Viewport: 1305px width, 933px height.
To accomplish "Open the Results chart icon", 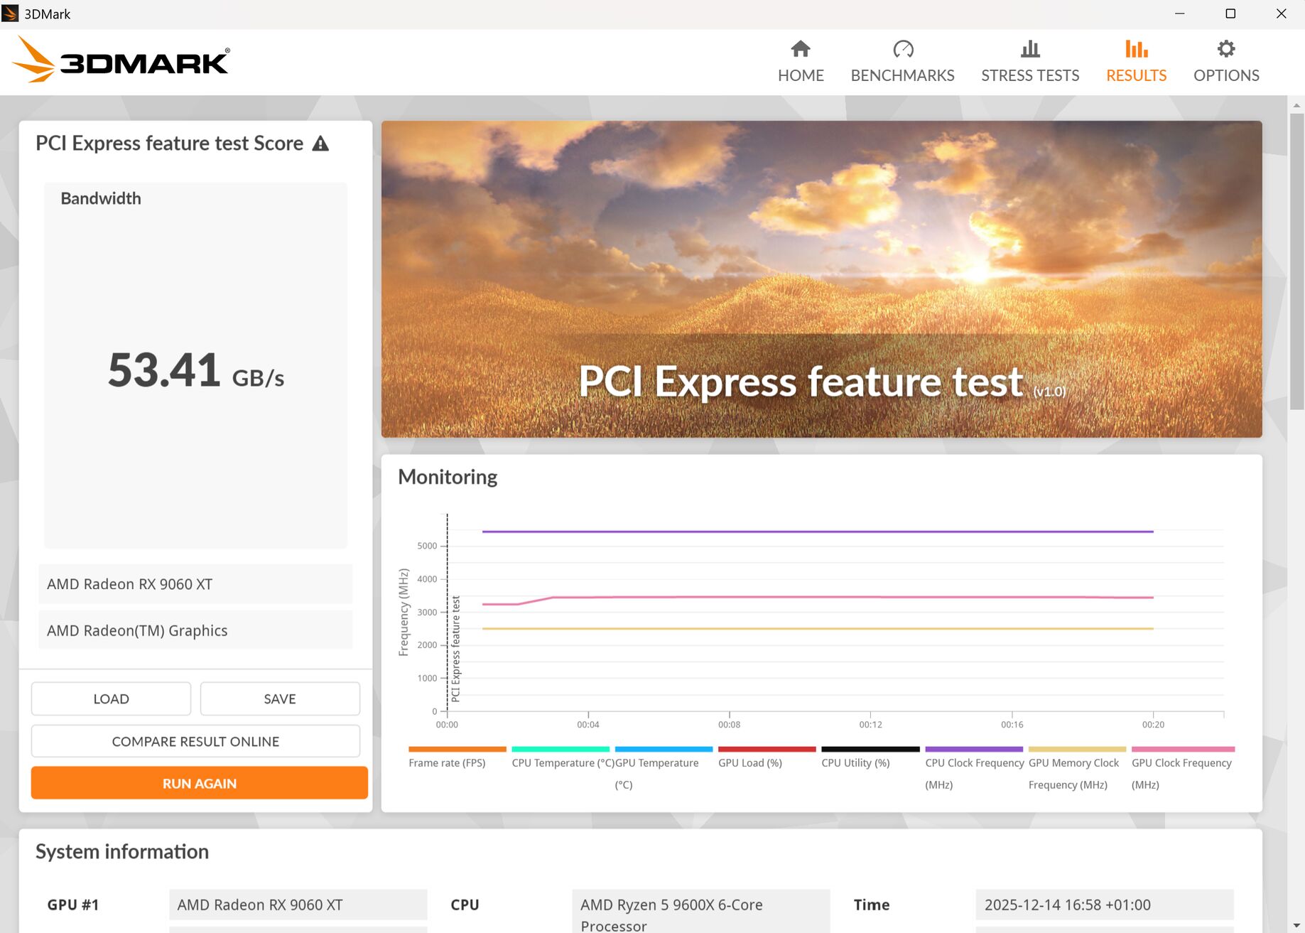I will coord(1136,49).
